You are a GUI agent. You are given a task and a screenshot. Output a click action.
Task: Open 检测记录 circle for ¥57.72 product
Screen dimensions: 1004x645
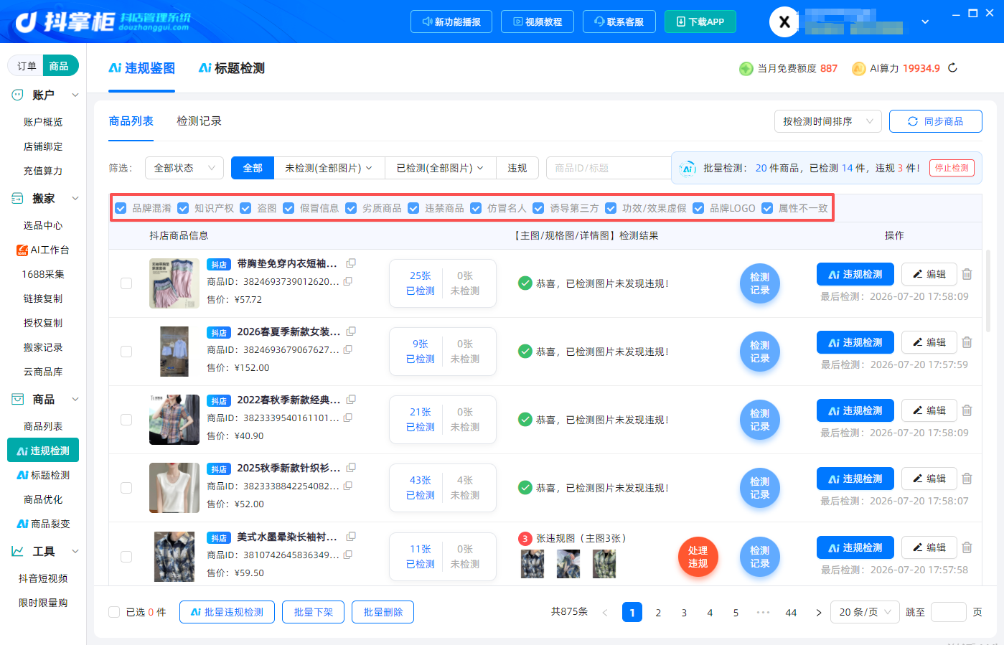click(x=760, y=283)
